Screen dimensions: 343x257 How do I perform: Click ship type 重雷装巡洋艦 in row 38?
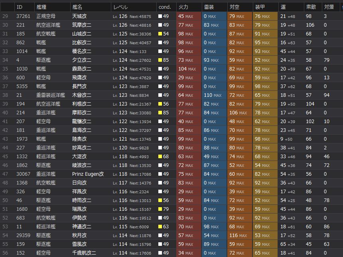point(51,95)
